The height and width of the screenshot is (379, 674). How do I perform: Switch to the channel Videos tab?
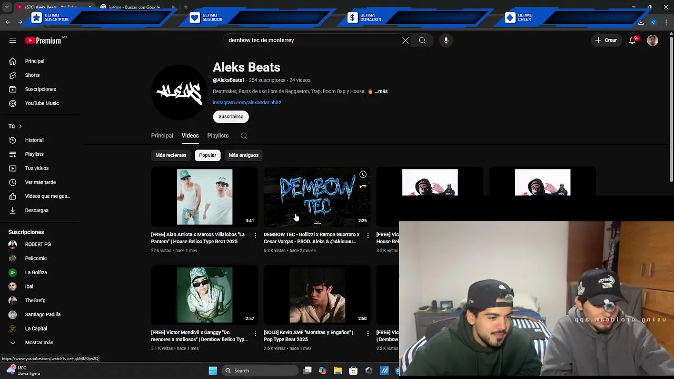pyautogui.click(x=190, y=136)
